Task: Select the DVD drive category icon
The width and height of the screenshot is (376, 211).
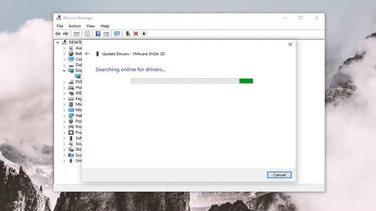Action: pos(71,81)
